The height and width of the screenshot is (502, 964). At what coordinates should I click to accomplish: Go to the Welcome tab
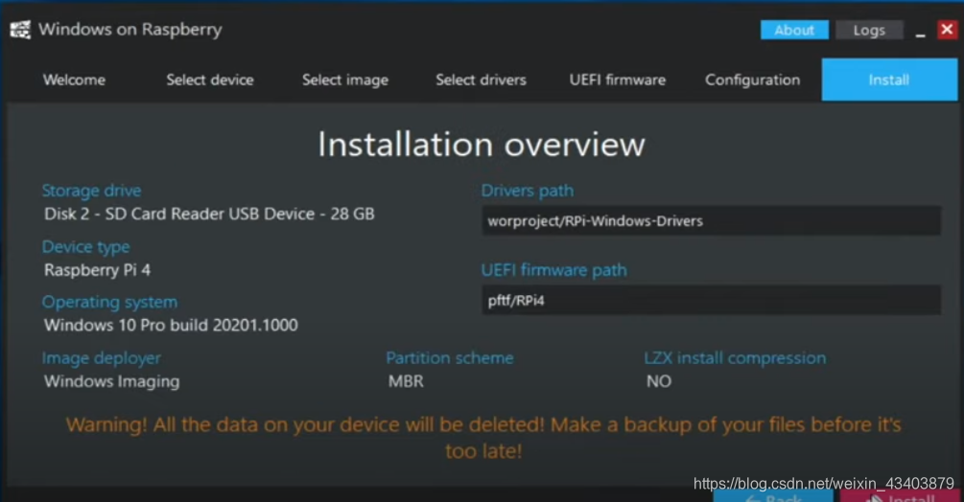point(74,80)
